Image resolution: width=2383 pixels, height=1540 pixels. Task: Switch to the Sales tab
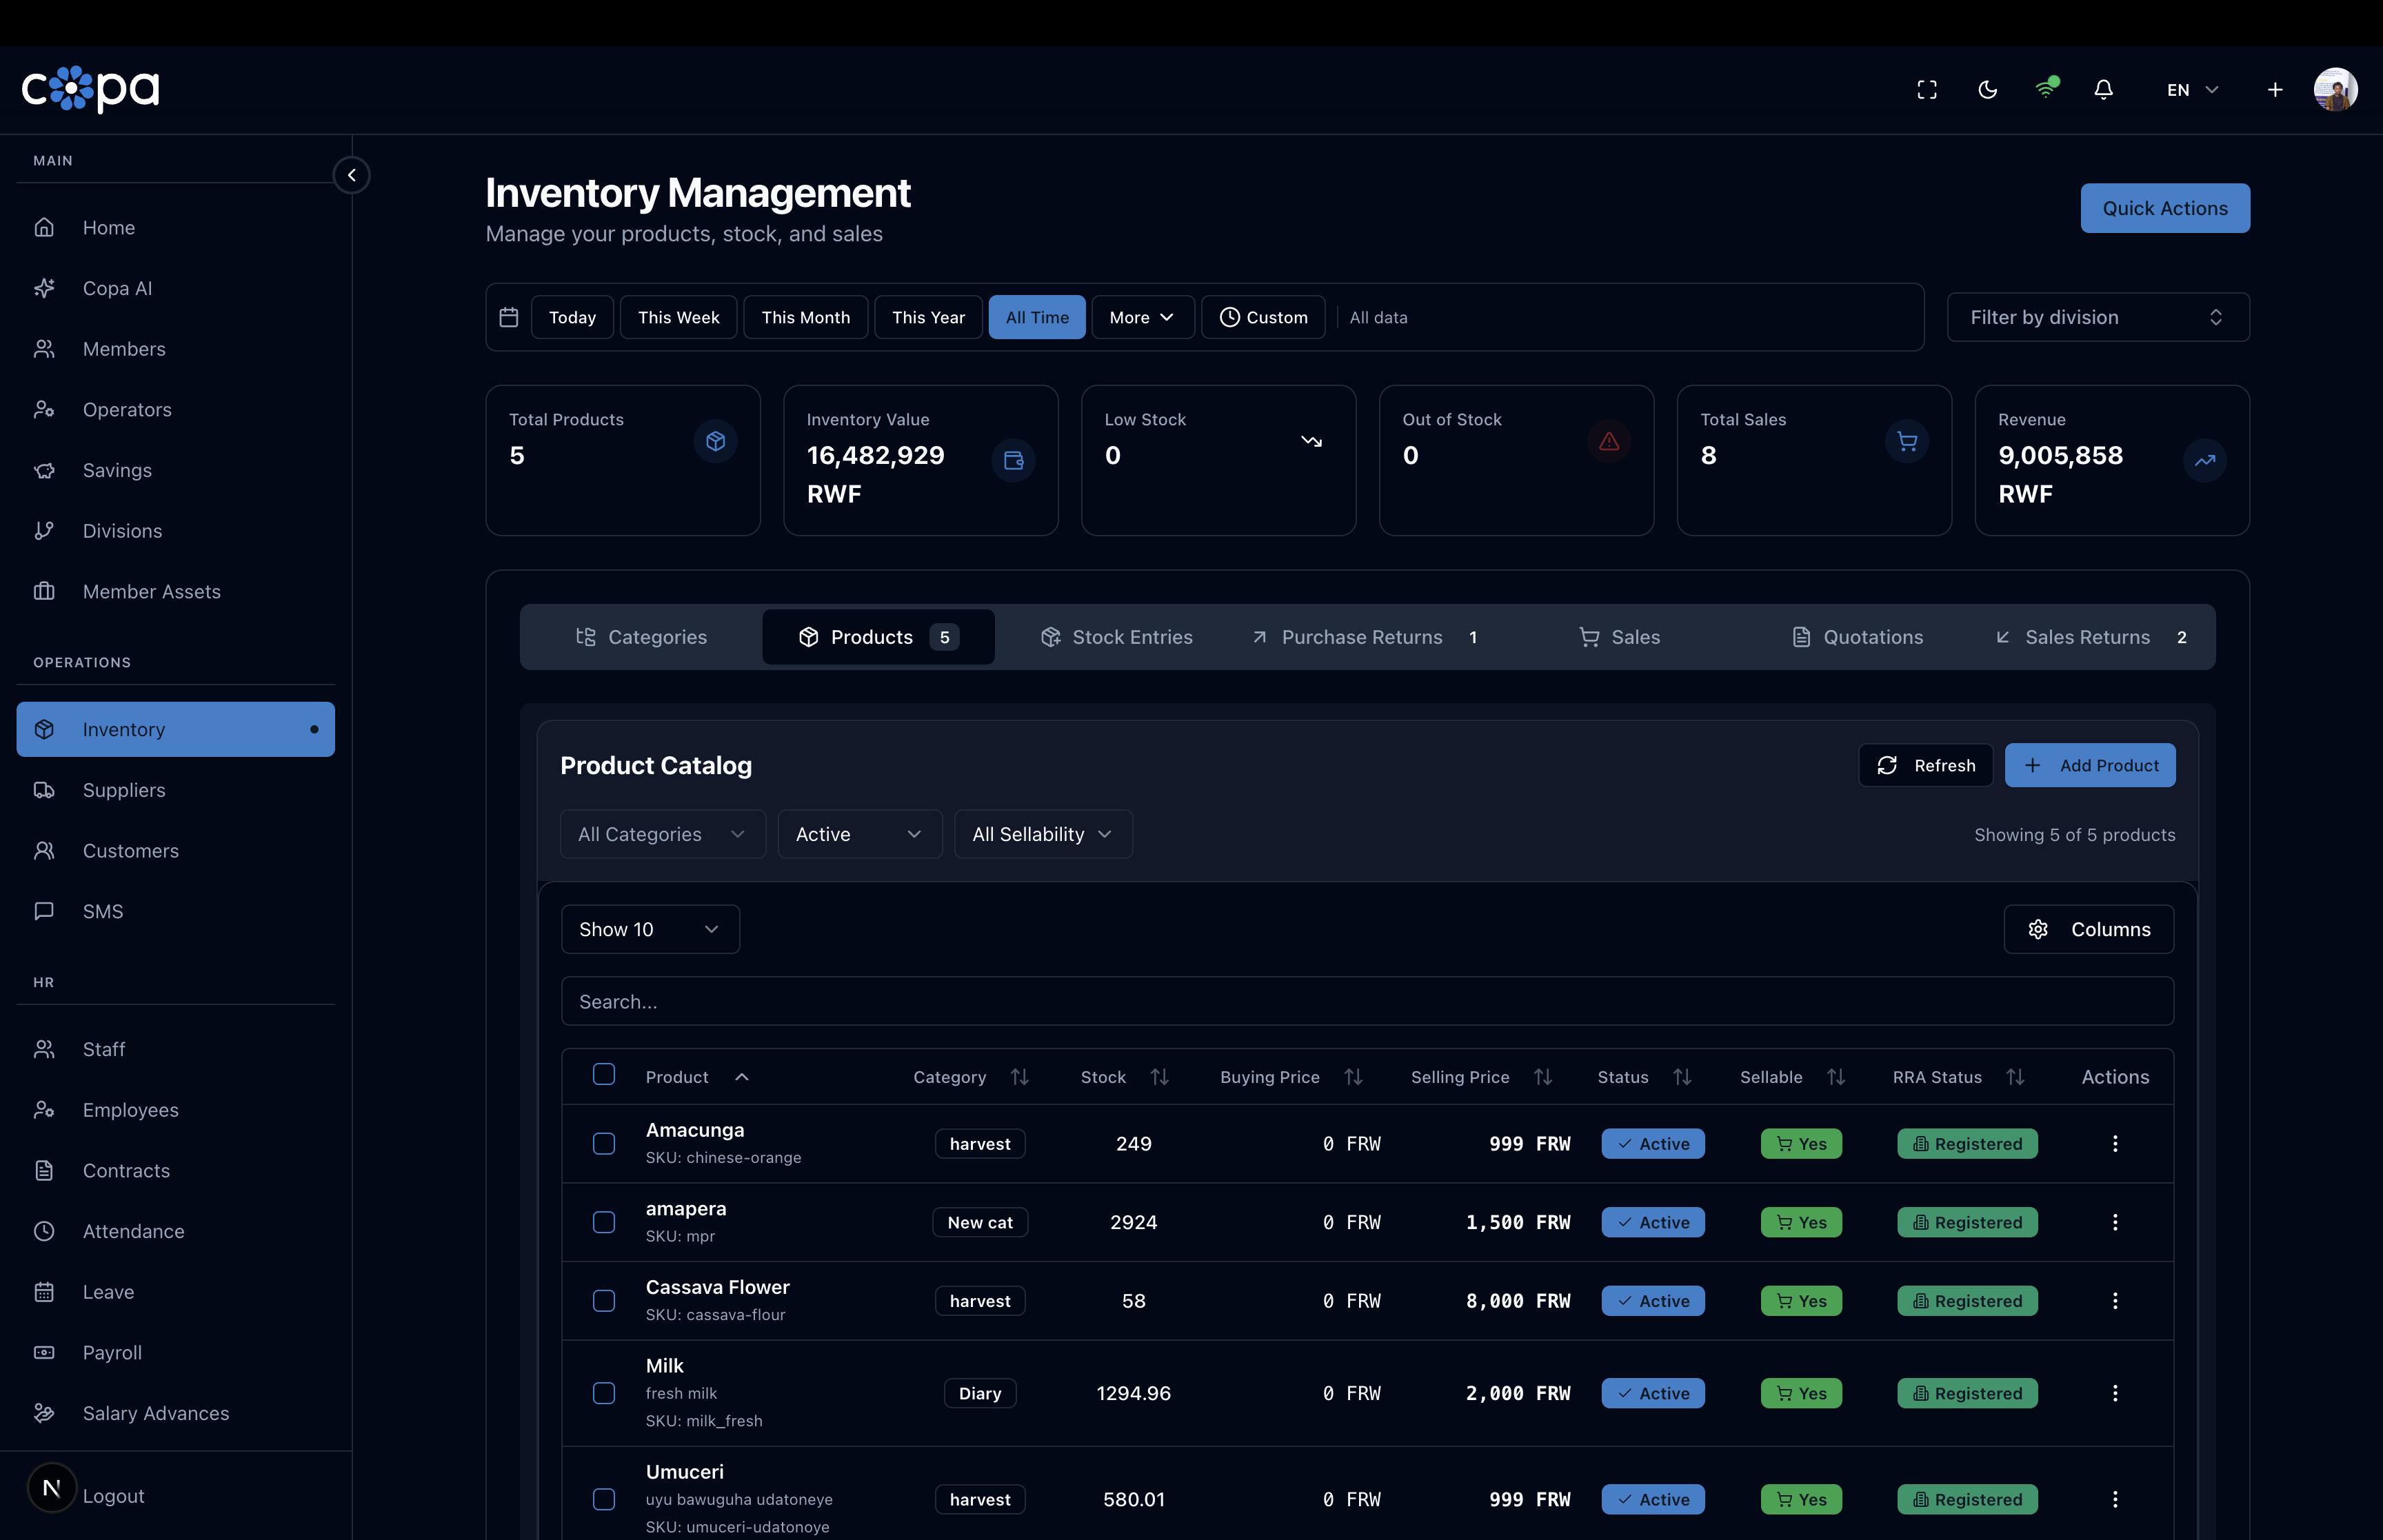(x=1620, y=637)
